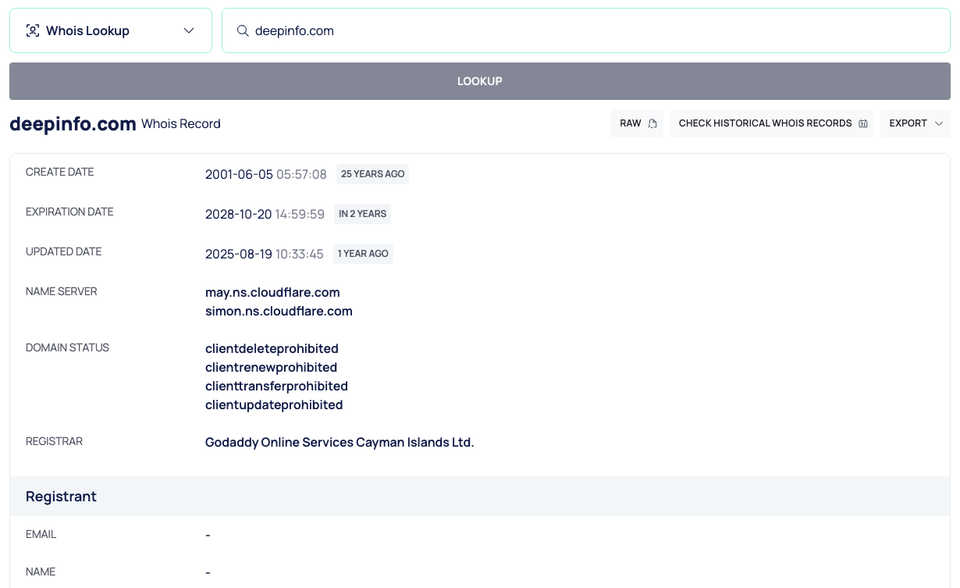Image resolution: width=960 pixels, height=588 pixels.
Task: Click the Registrant NAME label
Action: (41, 572)
